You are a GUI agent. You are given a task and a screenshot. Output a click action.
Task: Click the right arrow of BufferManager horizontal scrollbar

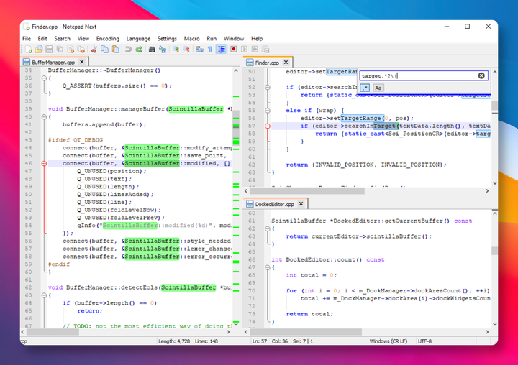(228, 332)
